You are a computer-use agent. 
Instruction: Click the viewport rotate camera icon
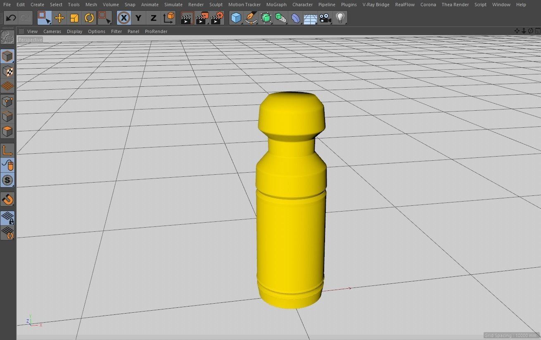pyautogui.click(x=531, y=31)
